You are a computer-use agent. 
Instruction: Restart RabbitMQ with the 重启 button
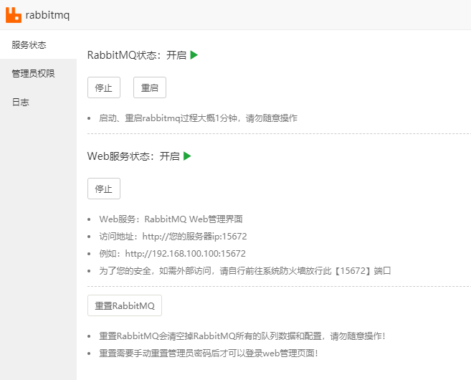click(150, 87)
